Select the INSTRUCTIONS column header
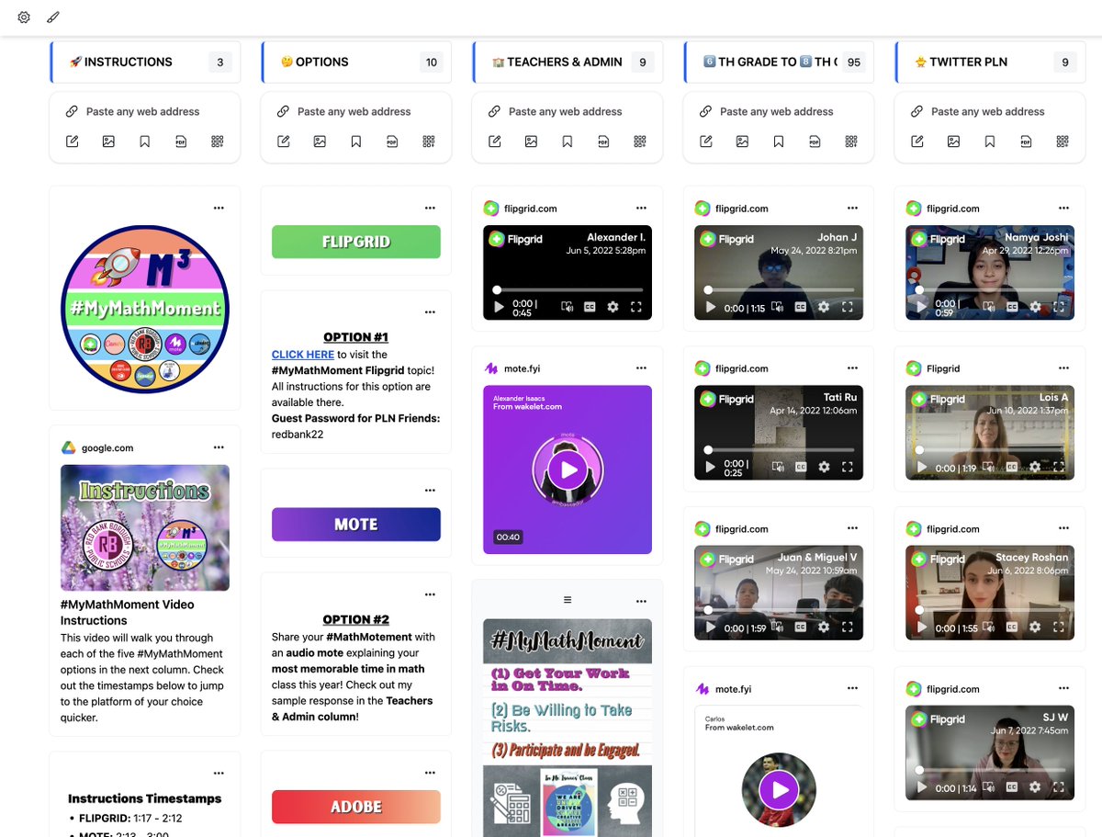Viewport: 1102px width, 837px height. 145,62
